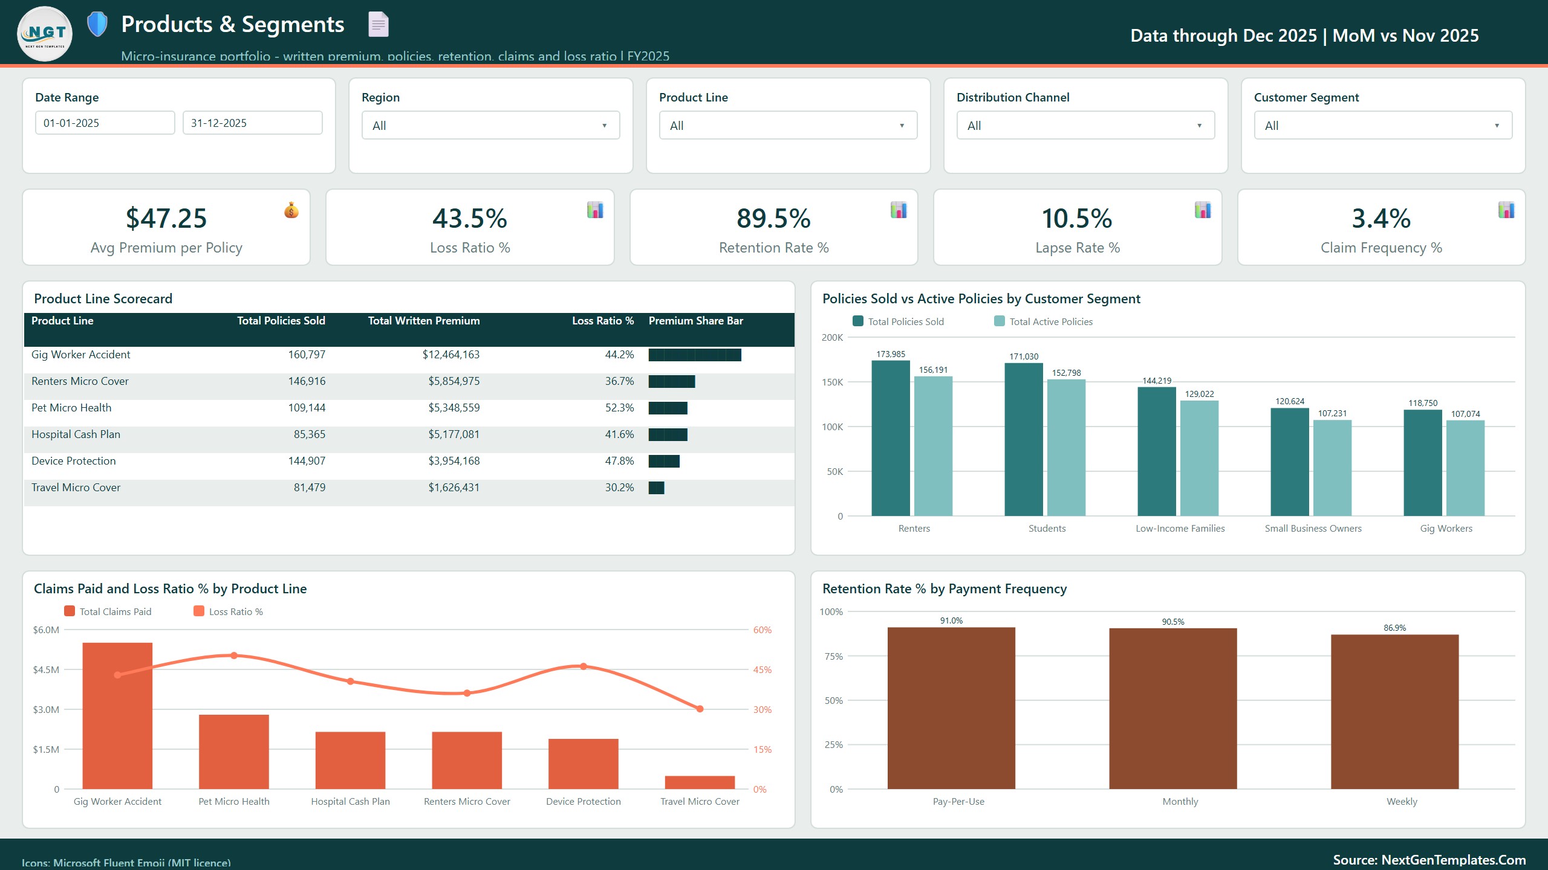Open Source: NextGenTemplates.Com link in footer
Viewport: 1548px width, 870px height.
tap(1429, 860)
